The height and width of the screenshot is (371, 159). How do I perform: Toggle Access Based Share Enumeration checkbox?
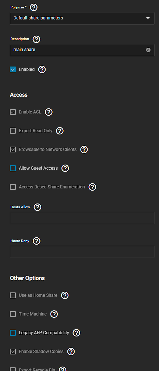(13, 187)
